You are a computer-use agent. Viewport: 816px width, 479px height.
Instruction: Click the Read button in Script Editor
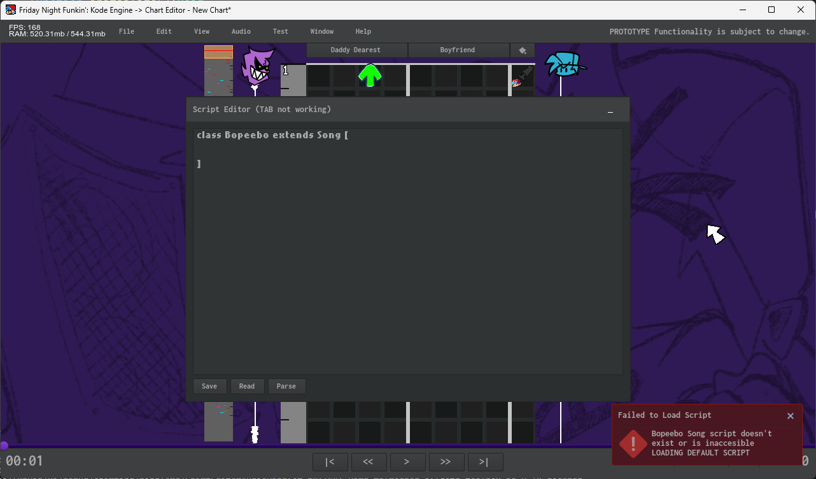coord(247,386)
